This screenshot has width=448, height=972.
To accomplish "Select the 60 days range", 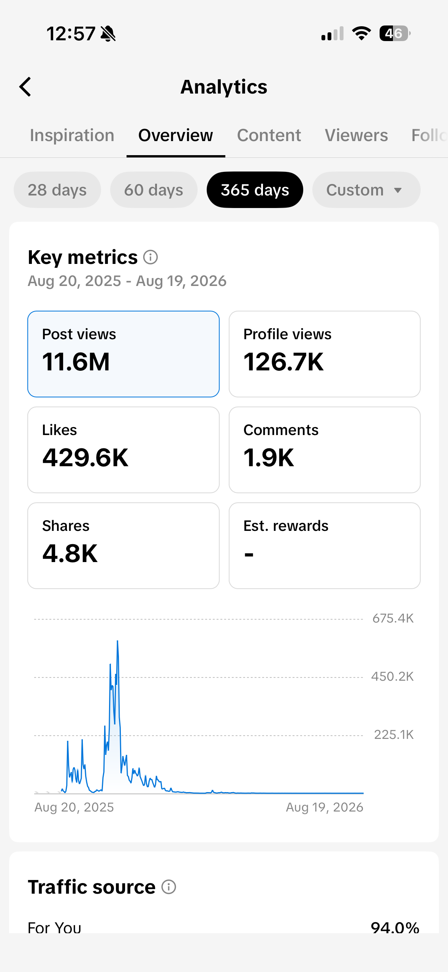I will coord(154,190).
